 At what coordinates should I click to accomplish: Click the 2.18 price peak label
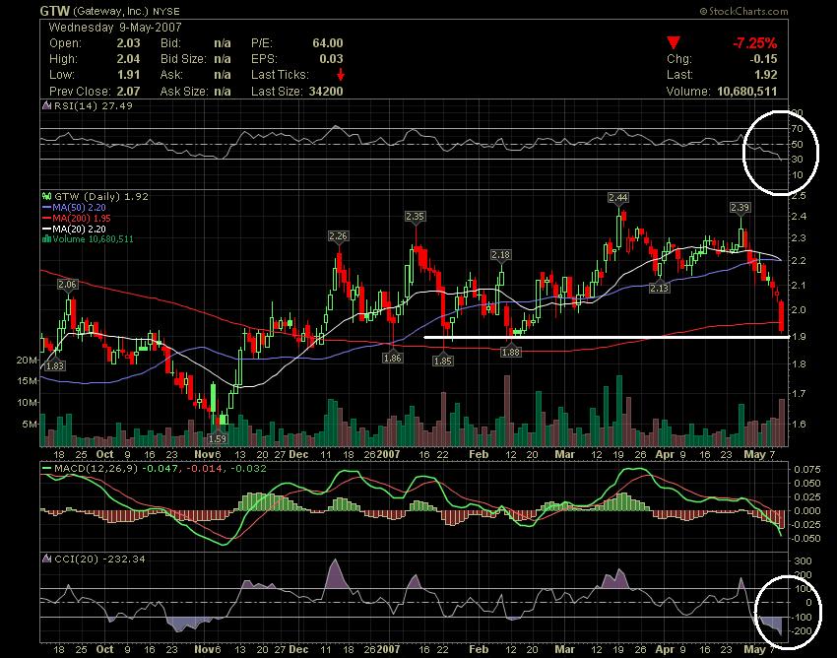click(x=500, y=255)
